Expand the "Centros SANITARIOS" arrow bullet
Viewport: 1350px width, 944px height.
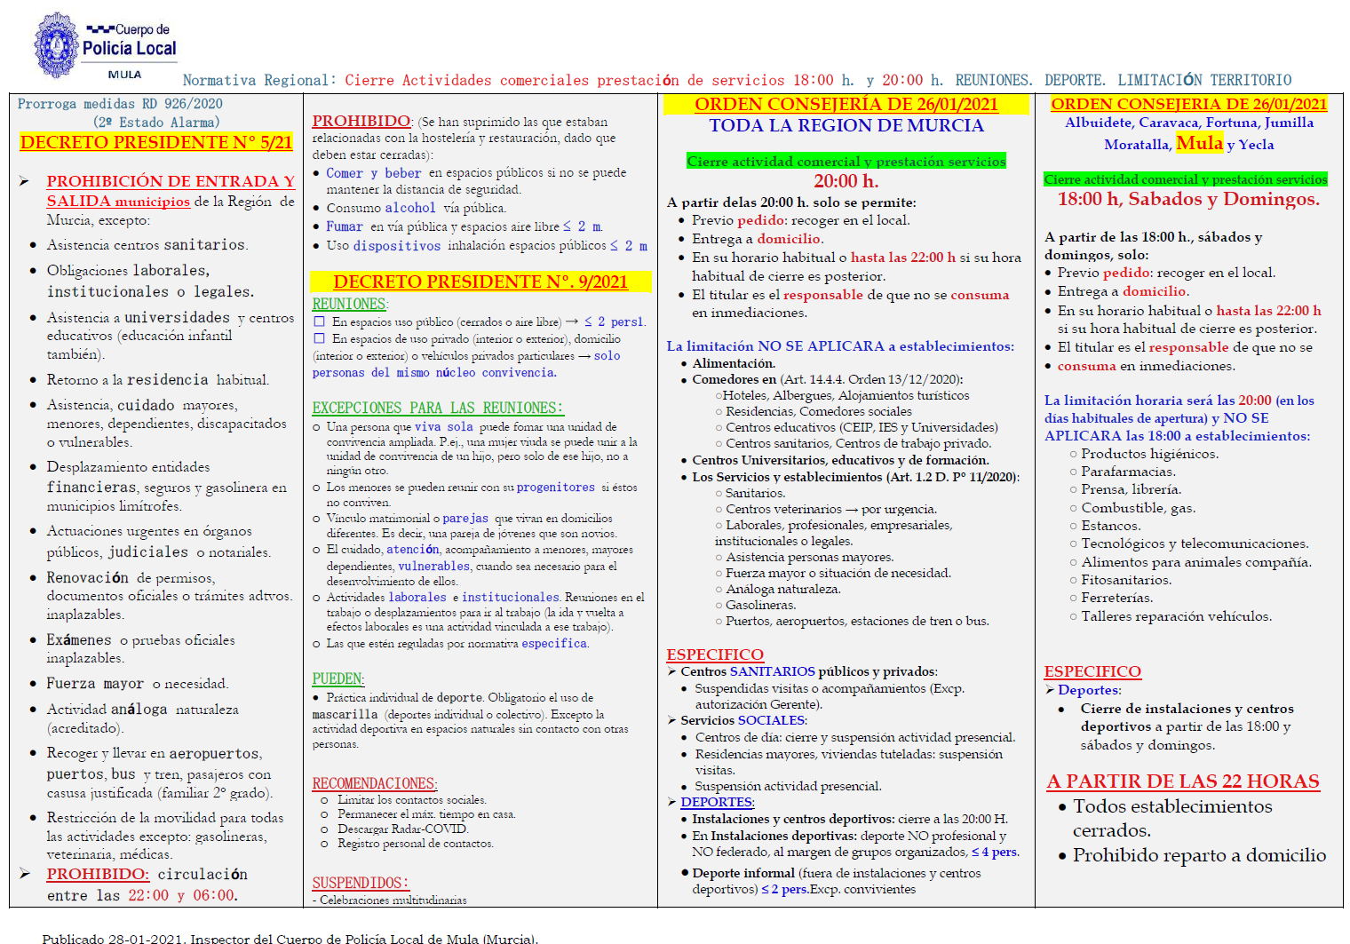672,671
